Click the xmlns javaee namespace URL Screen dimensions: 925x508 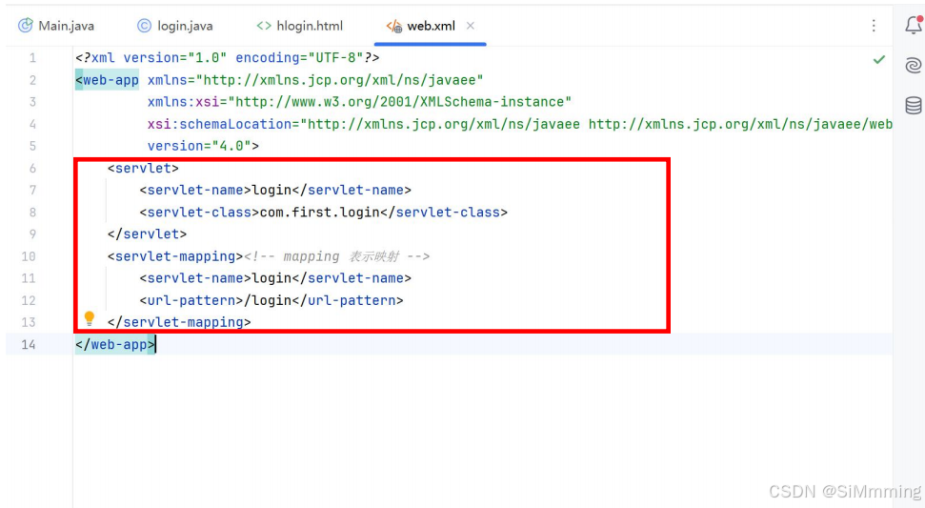click(x=340, y=80)
